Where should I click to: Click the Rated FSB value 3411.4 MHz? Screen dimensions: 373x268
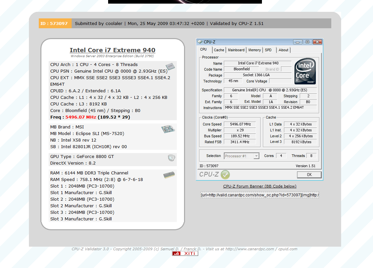[x=240, y=142]
